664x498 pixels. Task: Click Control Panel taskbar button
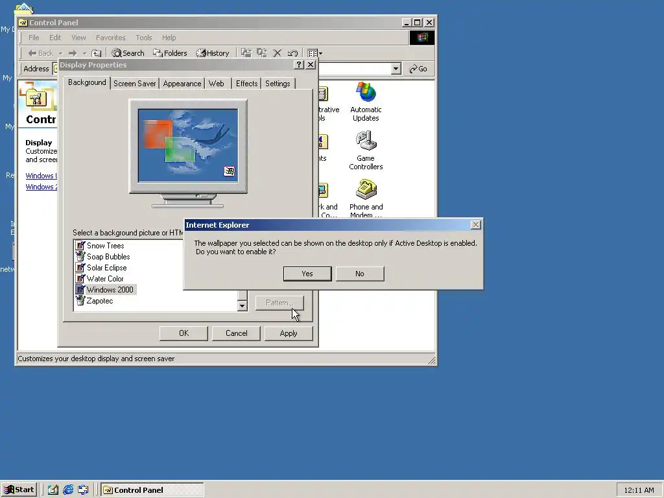[152, 490]
